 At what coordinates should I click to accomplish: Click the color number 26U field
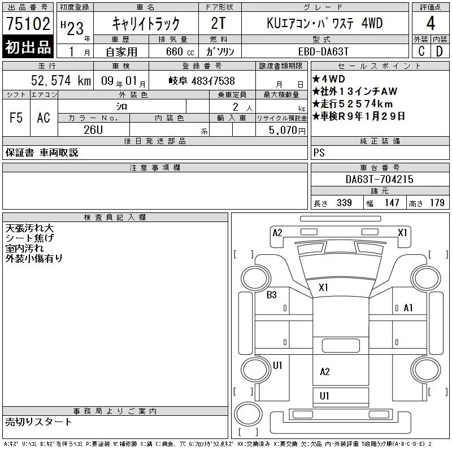pos(93,130)
